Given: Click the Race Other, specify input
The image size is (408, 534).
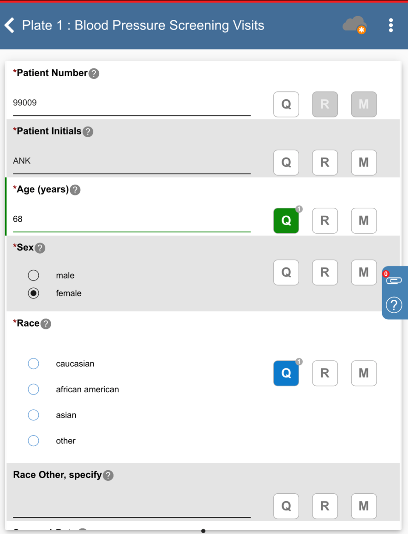Looking at the screenshot, I should pos(132,507).
